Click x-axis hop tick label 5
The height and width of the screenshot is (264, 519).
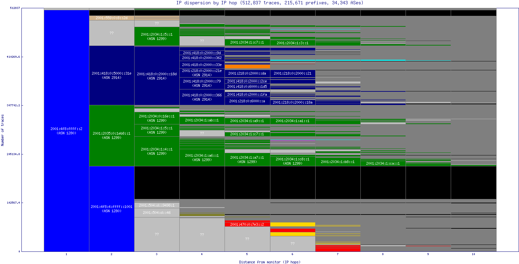247,254
